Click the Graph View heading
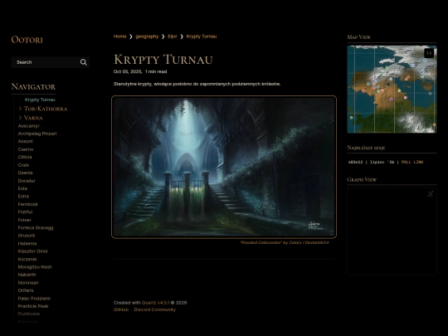 pyautogui.click(x=362, y=179)
